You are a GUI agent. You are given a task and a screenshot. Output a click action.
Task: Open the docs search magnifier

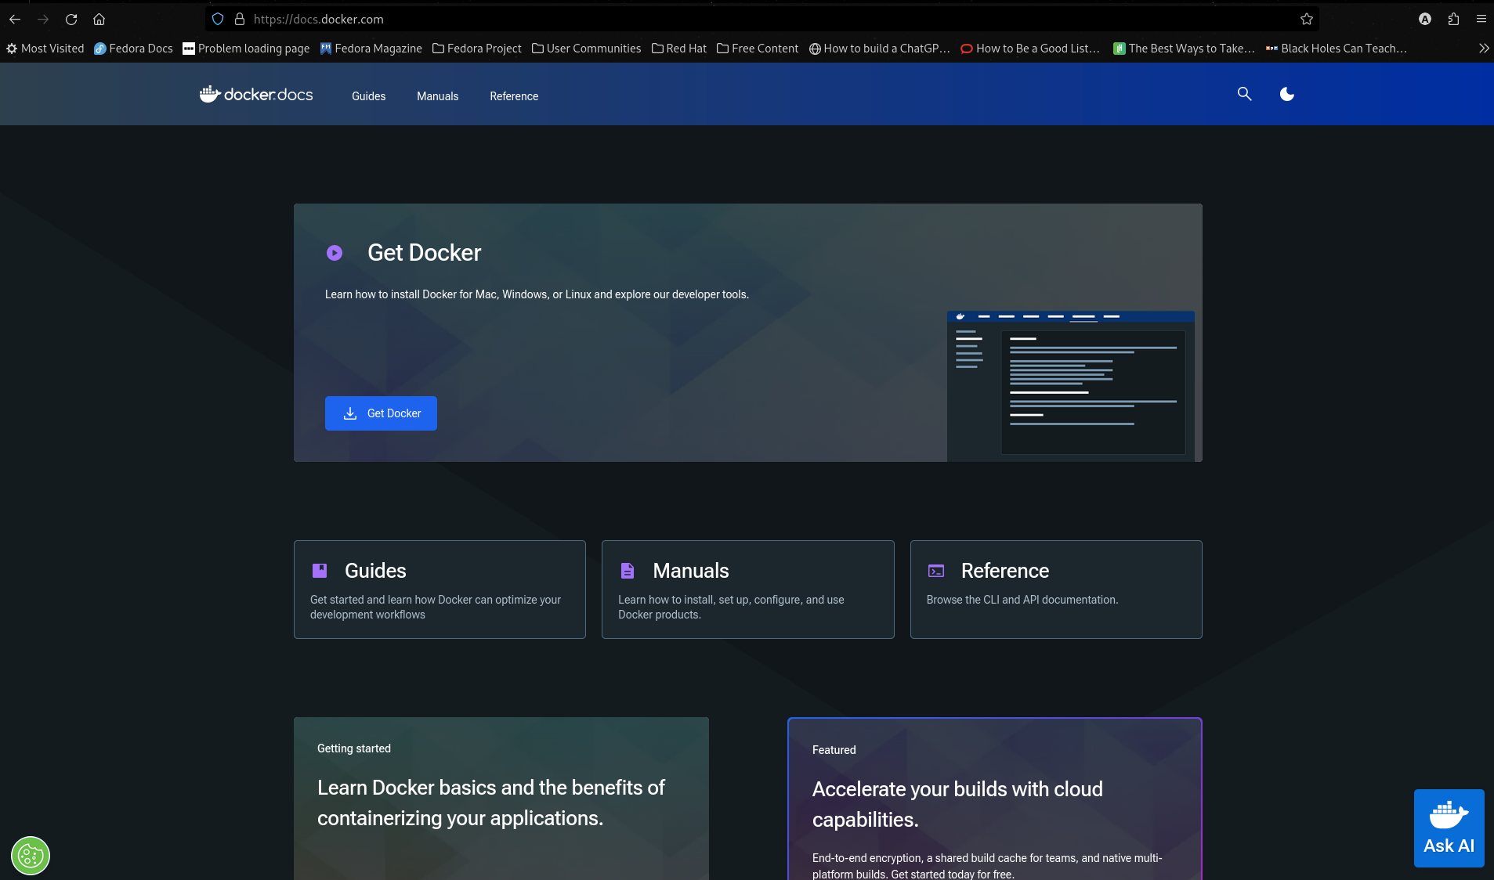point(1244,94)
